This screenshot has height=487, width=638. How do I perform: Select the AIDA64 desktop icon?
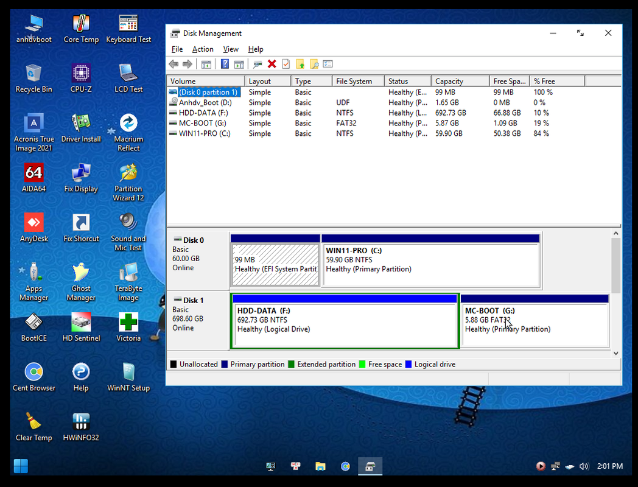[x=33, y=178]
